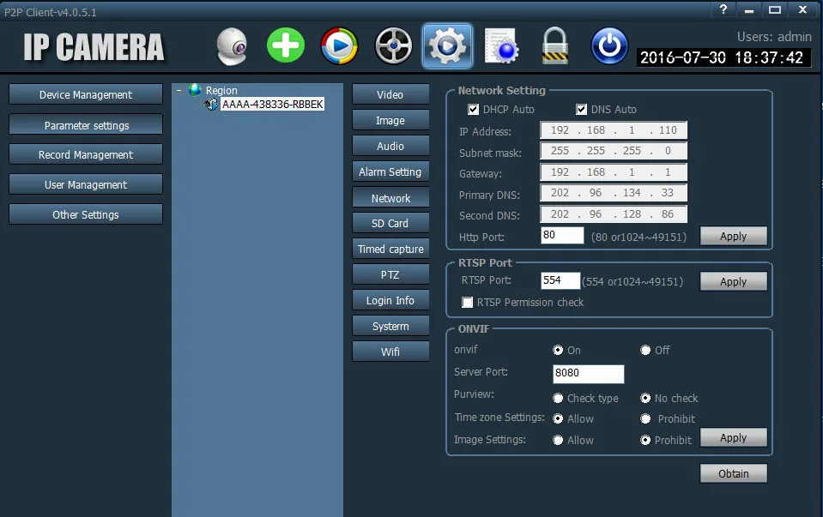Select Image Settings Allow
Viewport: 823px width, 517px height.
click(x=558, y=441)
